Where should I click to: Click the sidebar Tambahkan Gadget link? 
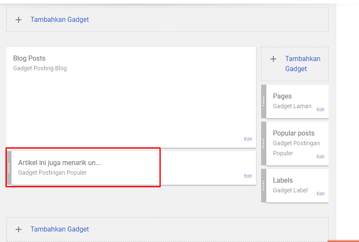pos(302,64)
